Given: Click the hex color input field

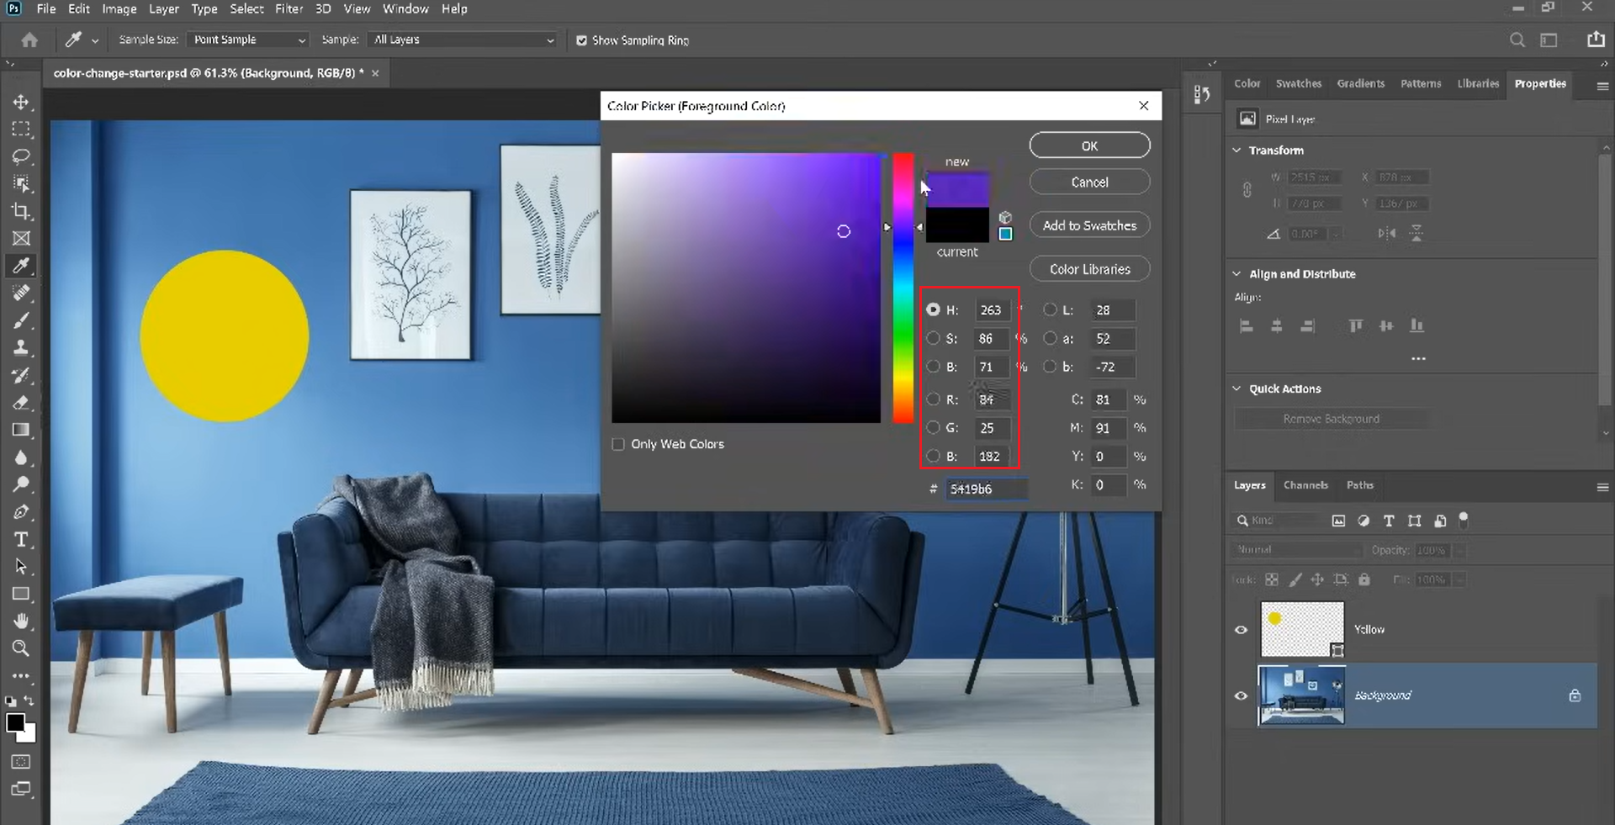Looking at the screenshot, I should coord(986,489).
